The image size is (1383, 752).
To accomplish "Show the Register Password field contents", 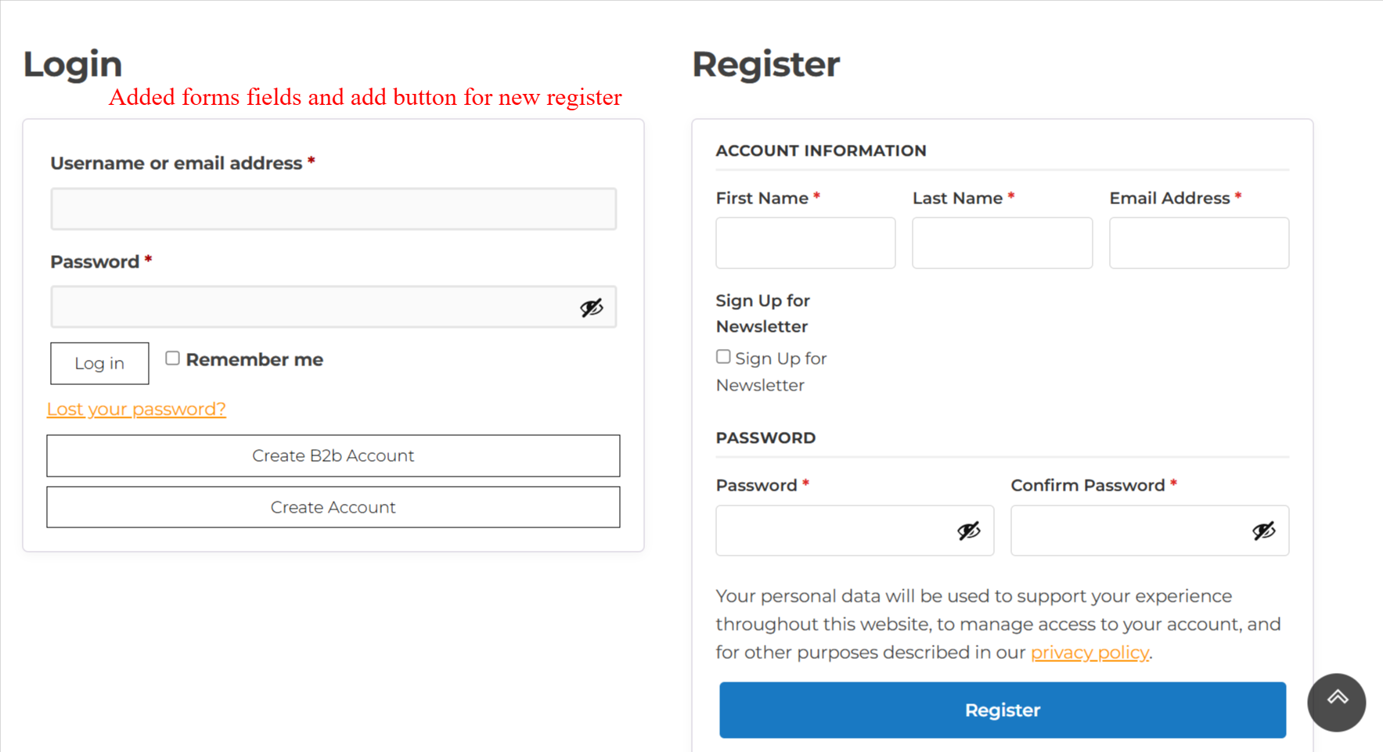I will 970,531.
